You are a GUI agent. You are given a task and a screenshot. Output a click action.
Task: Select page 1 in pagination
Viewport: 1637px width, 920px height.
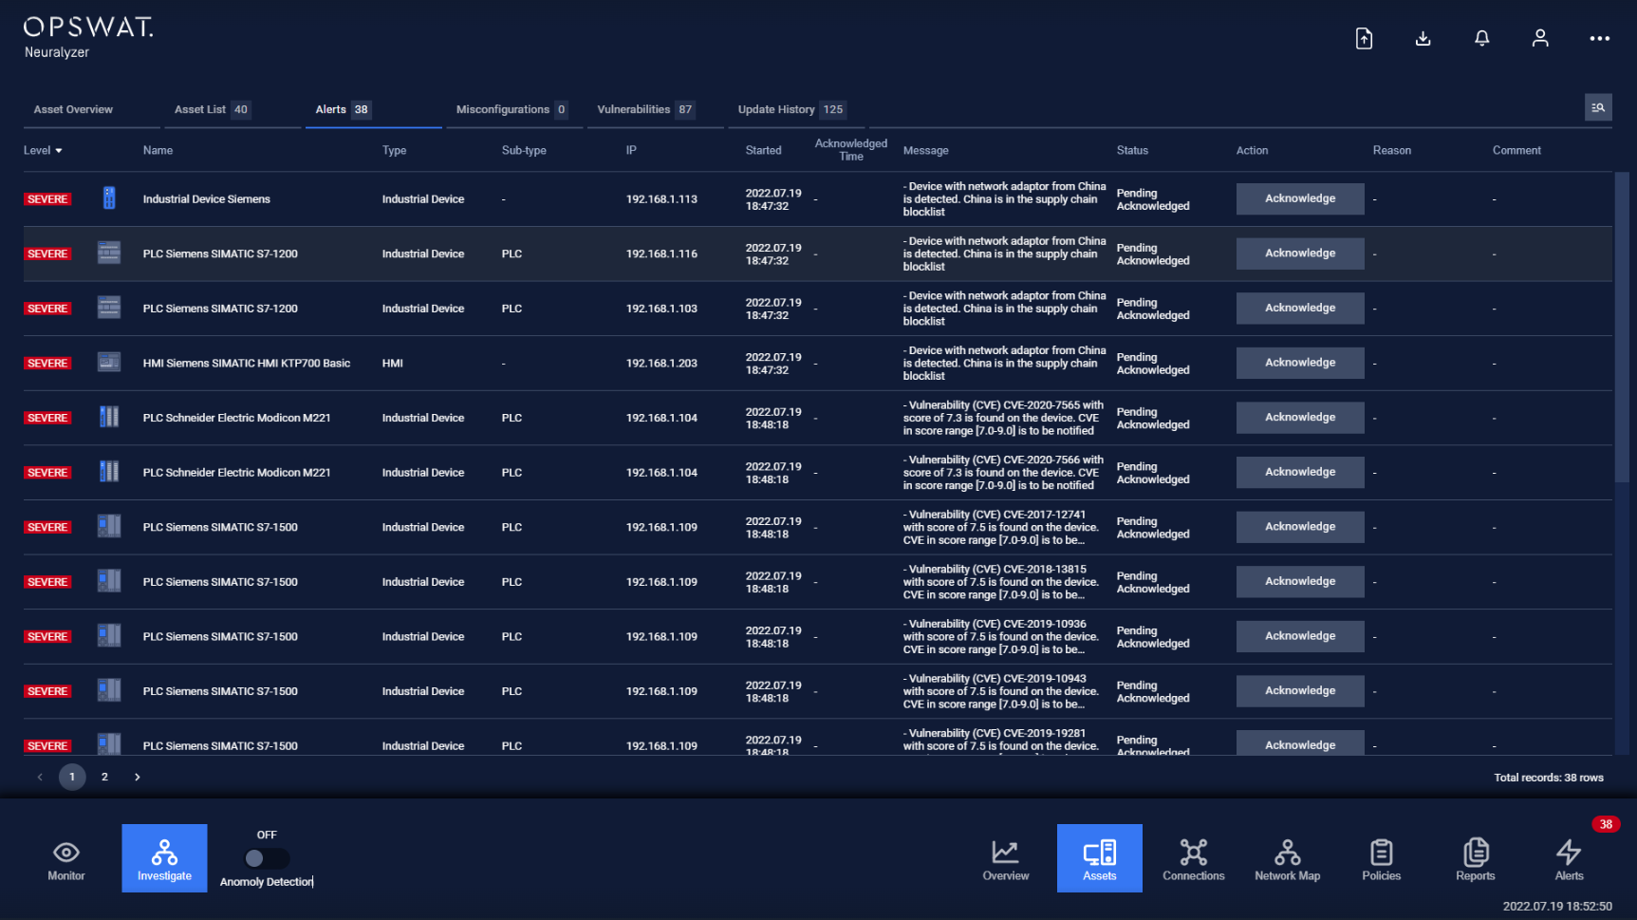pyautogui.click(x=72, y=777)
